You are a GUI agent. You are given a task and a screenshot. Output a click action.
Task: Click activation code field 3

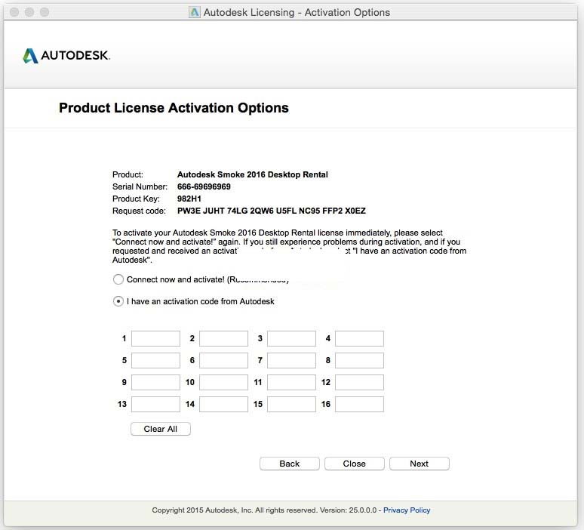click(292, 338)
